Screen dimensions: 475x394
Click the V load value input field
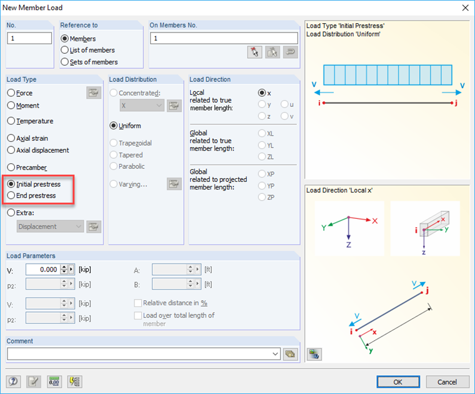tap(42, 270)
